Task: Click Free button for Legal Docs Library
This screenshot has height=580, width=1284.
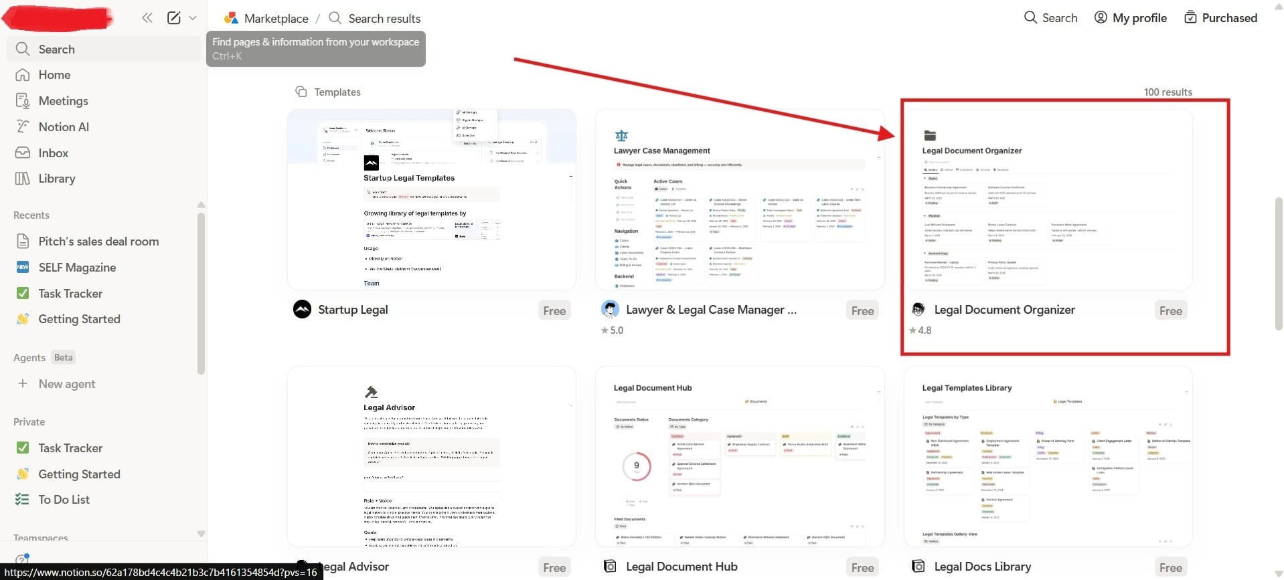Action: point(1171,567)
